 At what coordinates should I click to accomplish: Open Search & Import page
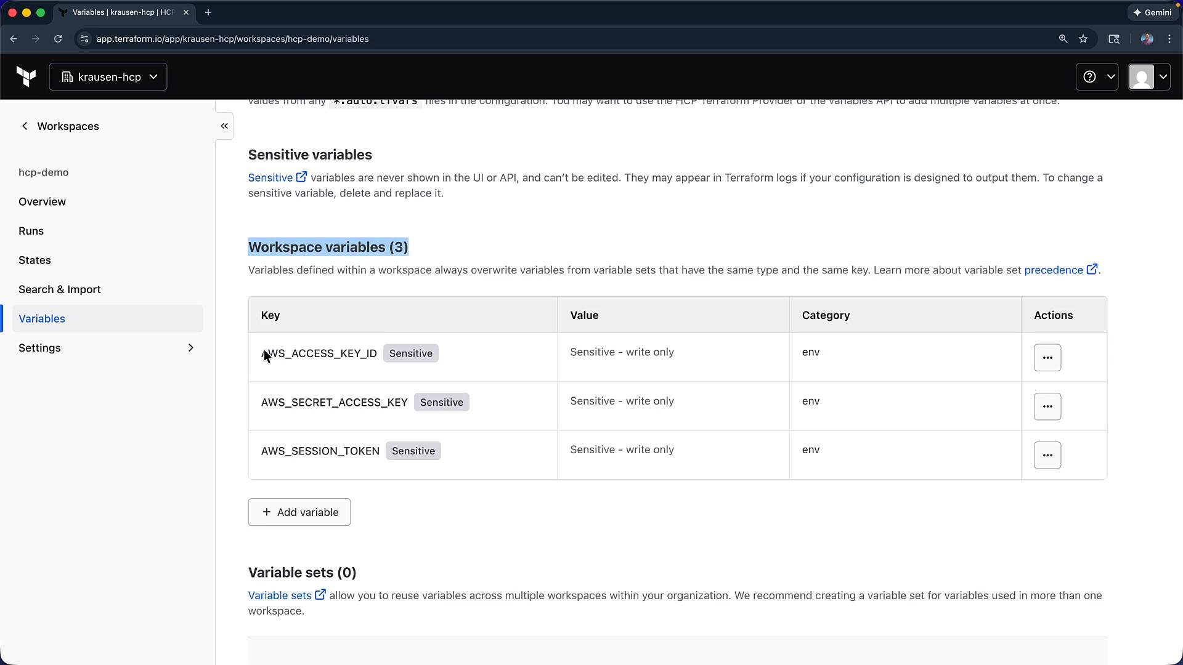[60, 289]
